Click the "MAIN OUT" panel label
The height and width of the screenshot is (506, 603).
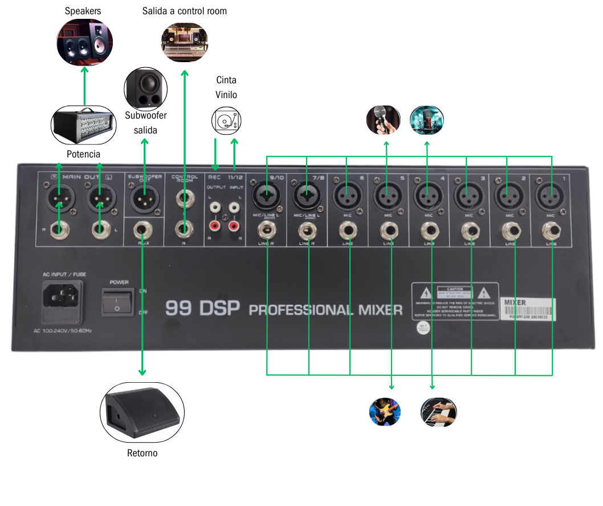click(x=81, y=177)
